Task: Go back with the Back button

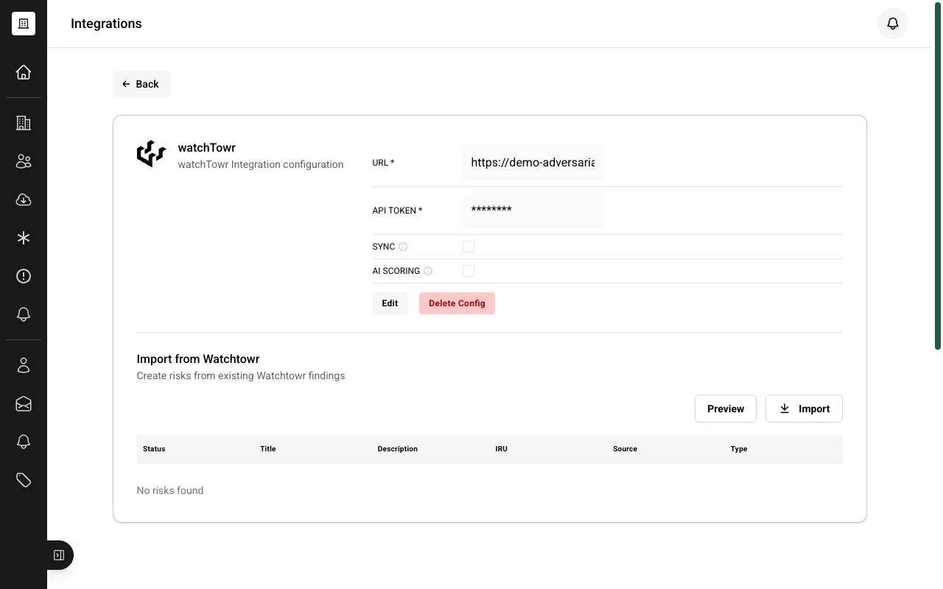Action: [141, 84]
